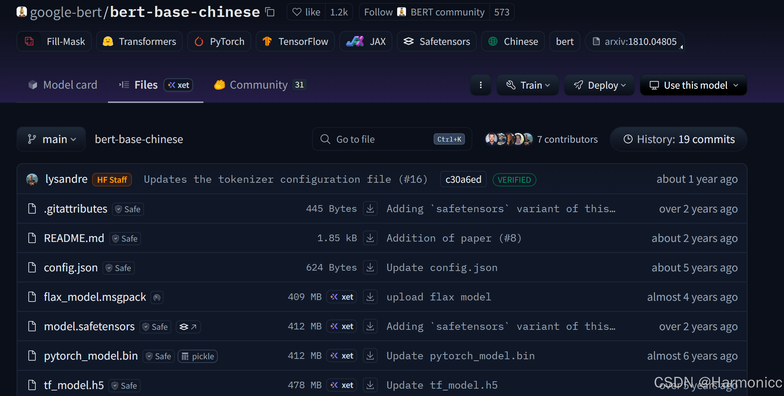Focus the Go to file search field

[x=392, y=139]
